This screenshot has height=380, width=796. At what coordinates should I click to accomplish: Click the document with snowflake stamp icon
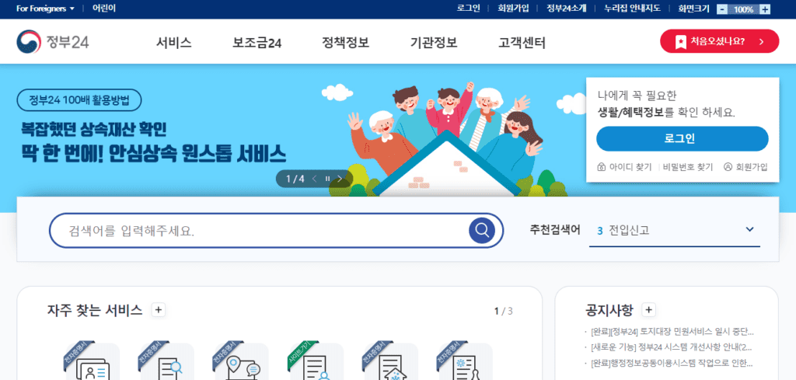(466, 361)
